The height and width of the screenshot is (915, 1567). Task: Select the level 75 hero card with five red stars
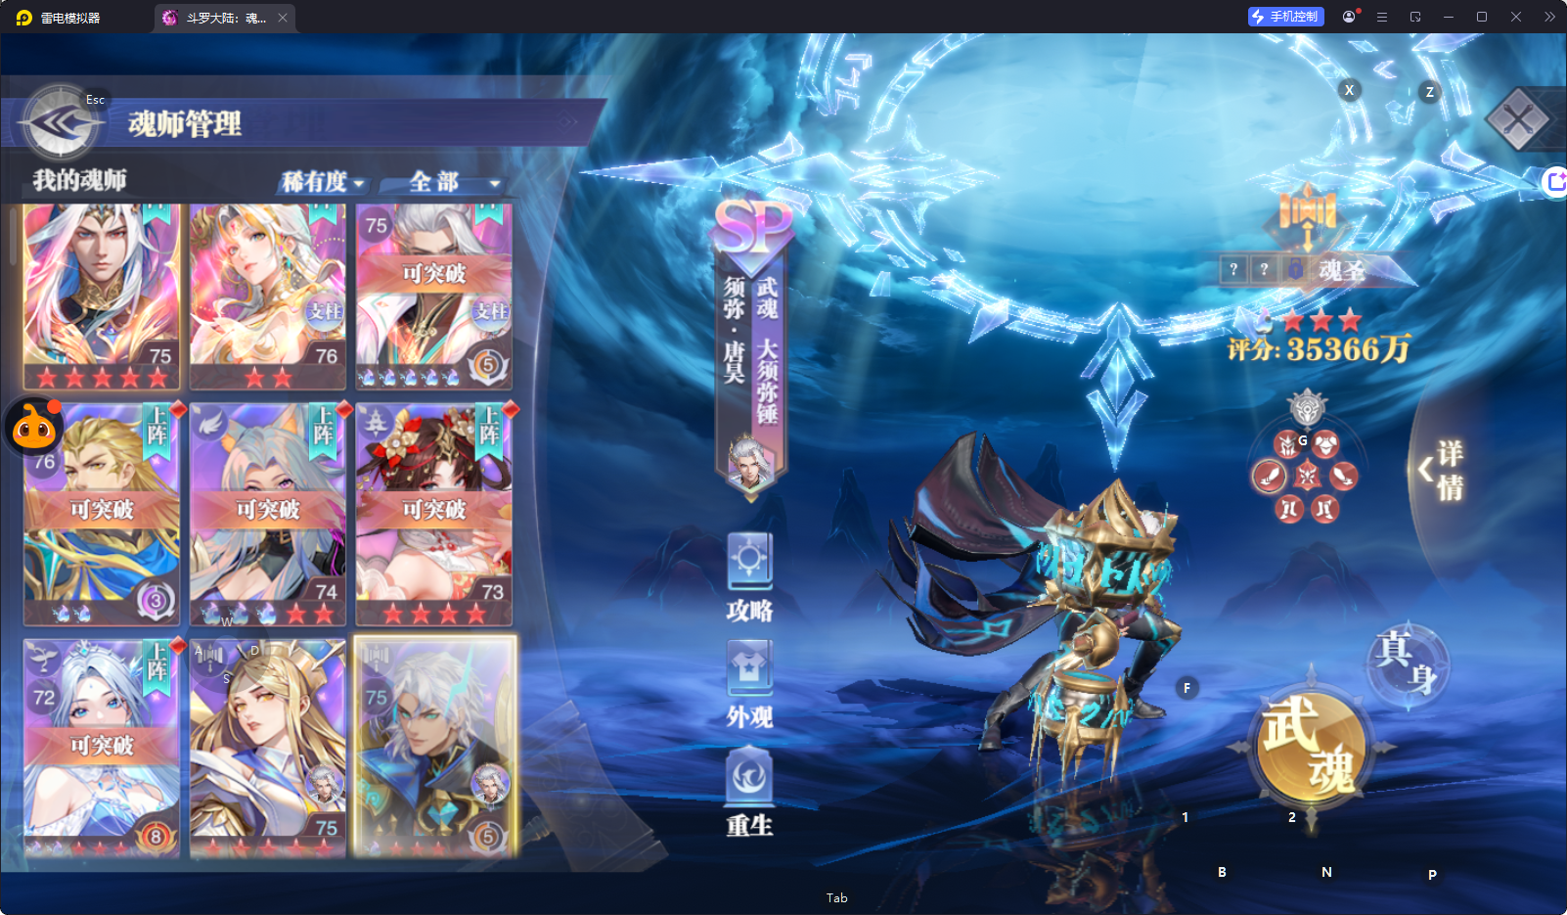(x=102, y=297)
